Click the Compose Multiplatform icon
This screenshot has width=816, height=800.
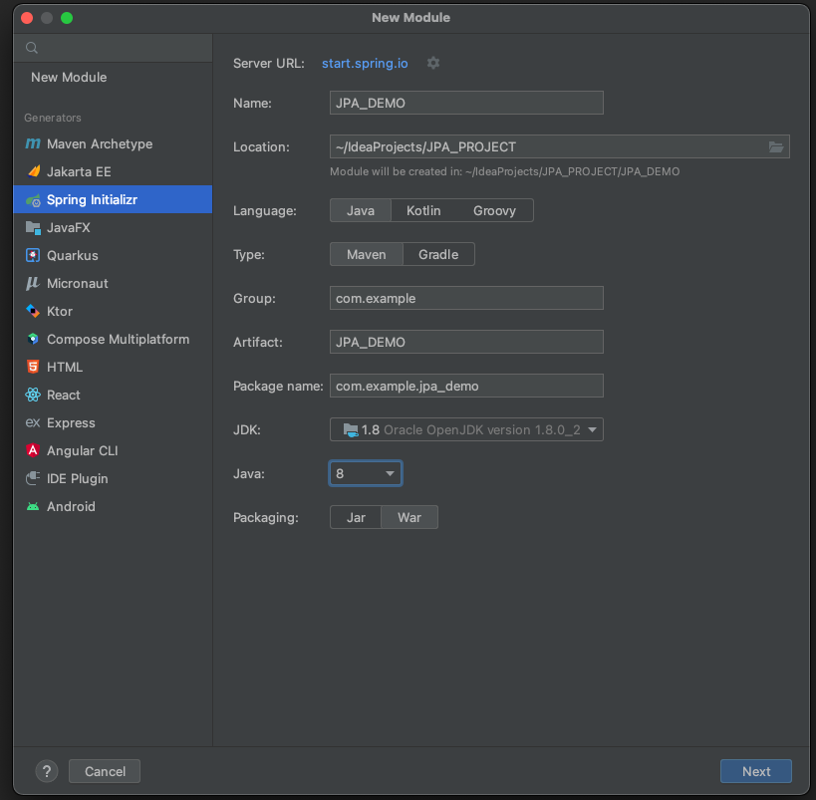(33, 339)
